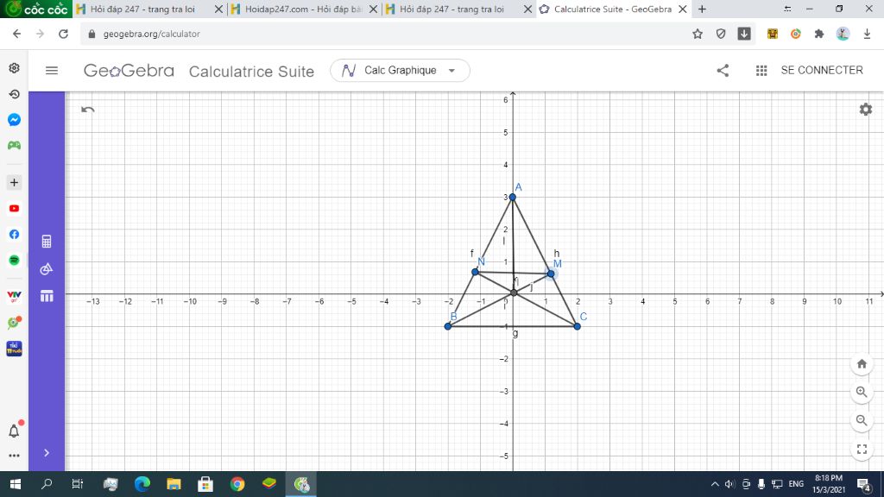The height and width of the screenshot is (497, 884).
Task: Open the Cốc Cốc browser menu
Action: click(x=36, y=9)
